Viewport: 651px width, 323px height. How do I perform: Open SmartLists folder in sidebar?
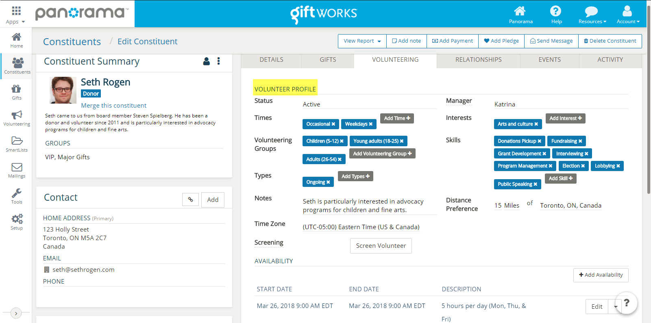pyautogui.click(x=17, y=144)
